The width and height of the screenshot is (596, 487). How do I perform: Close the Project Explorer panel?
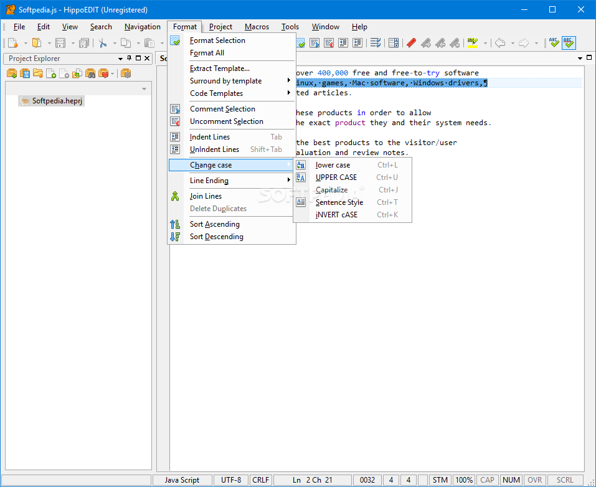pos(147,58)
